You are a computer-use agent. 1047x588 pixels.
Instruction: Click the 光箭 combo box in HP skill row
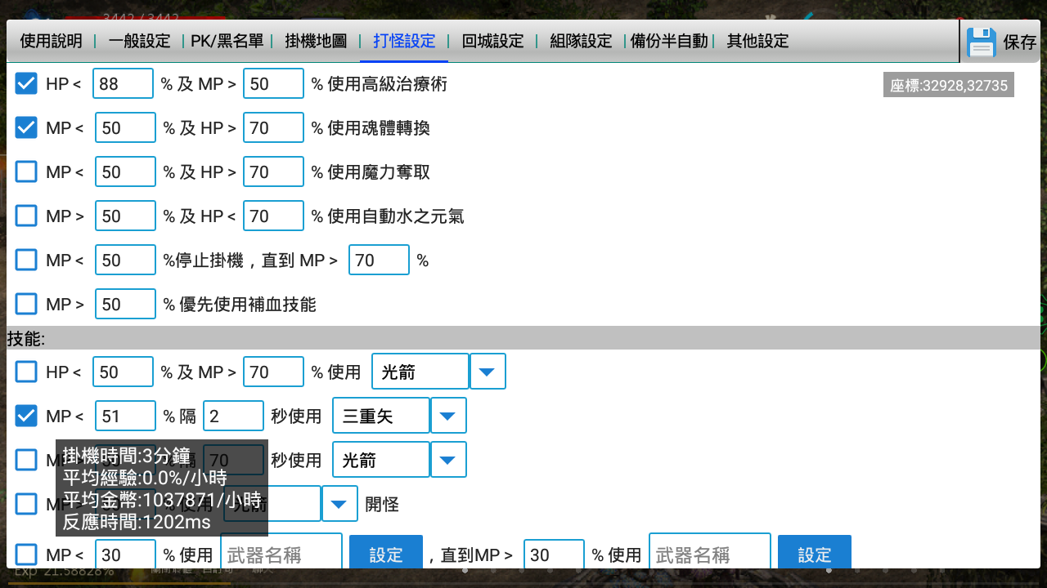[420, 372]
